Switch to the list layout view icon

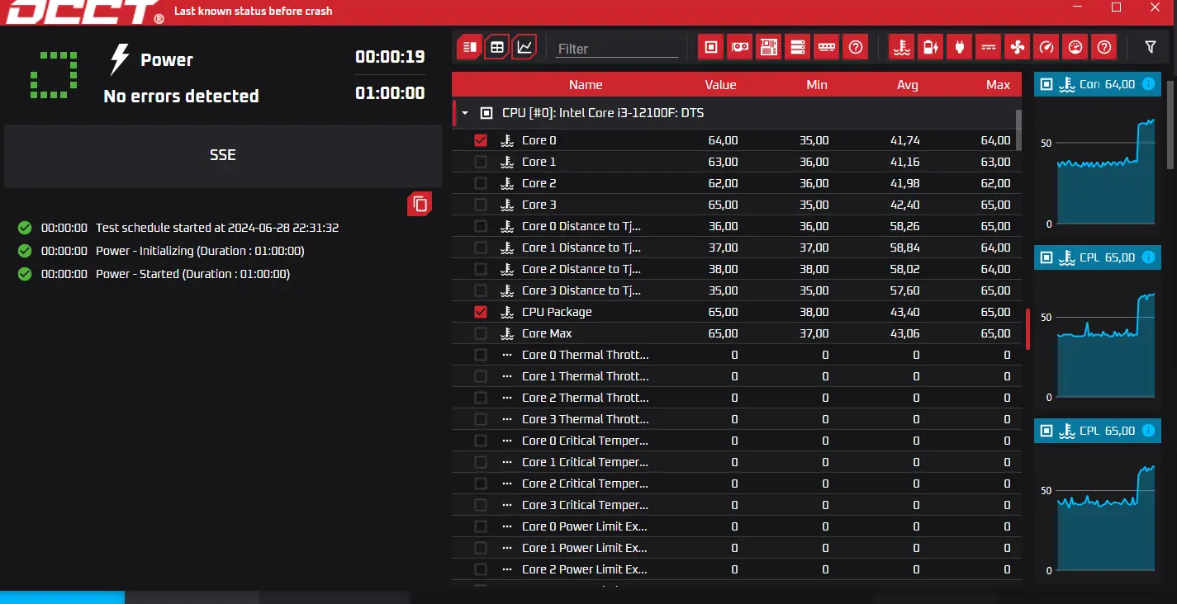470,47
